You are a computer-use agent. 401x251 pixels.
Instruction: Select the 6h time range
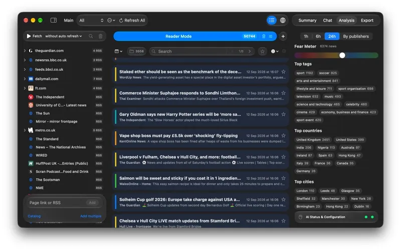tap(318, 36)
